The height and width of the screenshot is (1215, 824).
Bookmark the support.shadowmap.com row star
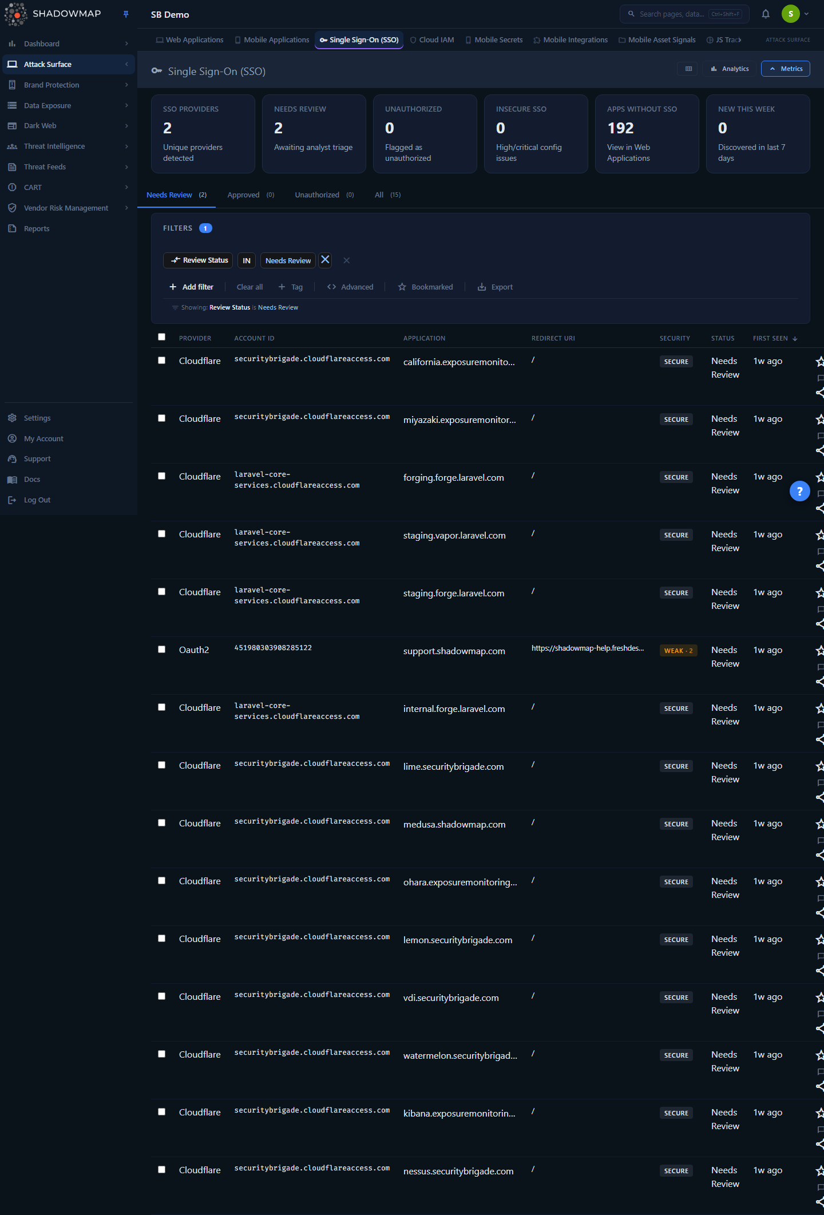(x=820, y=650)
